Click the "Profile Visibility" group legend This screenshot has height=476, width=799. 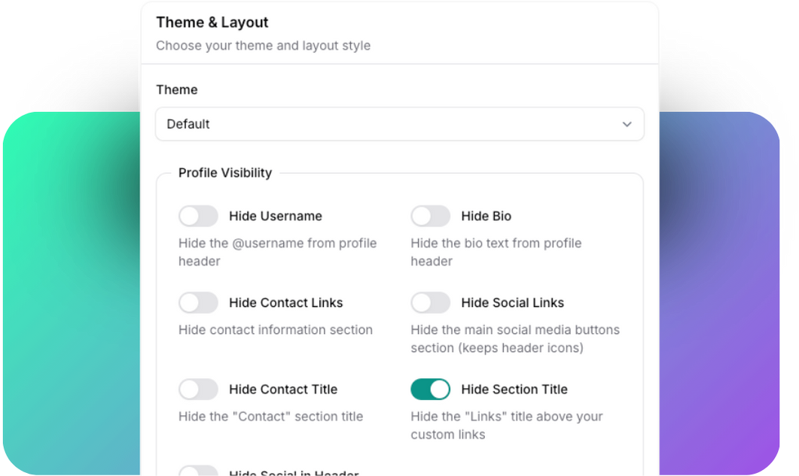(224, 173)
